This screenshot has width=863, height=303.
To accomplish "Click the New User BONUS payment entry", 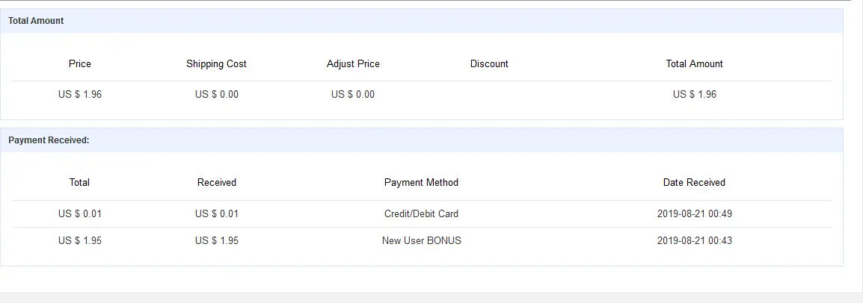I will [x=421, y=240].
